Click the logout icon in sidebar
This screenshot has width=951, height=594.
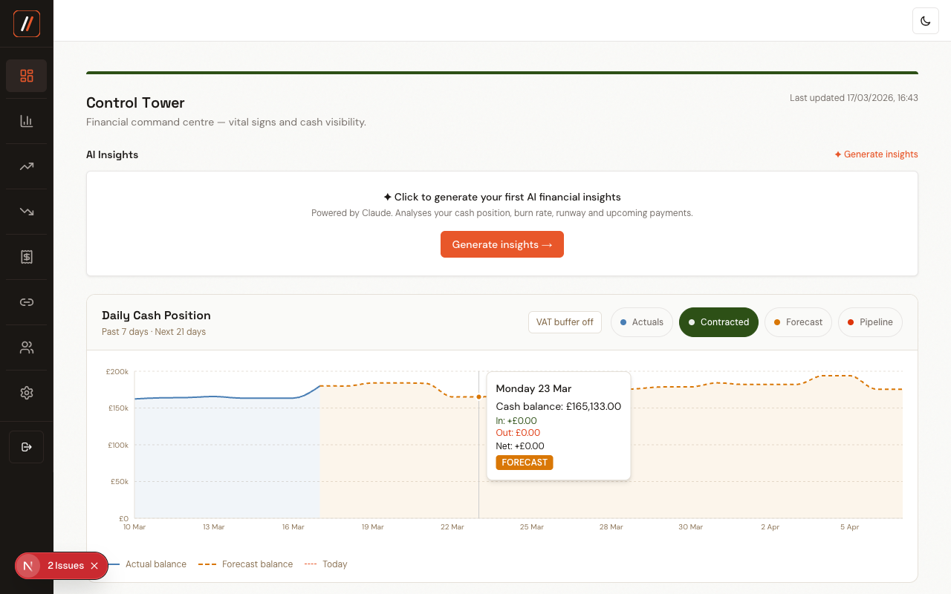tap(27, 447)
